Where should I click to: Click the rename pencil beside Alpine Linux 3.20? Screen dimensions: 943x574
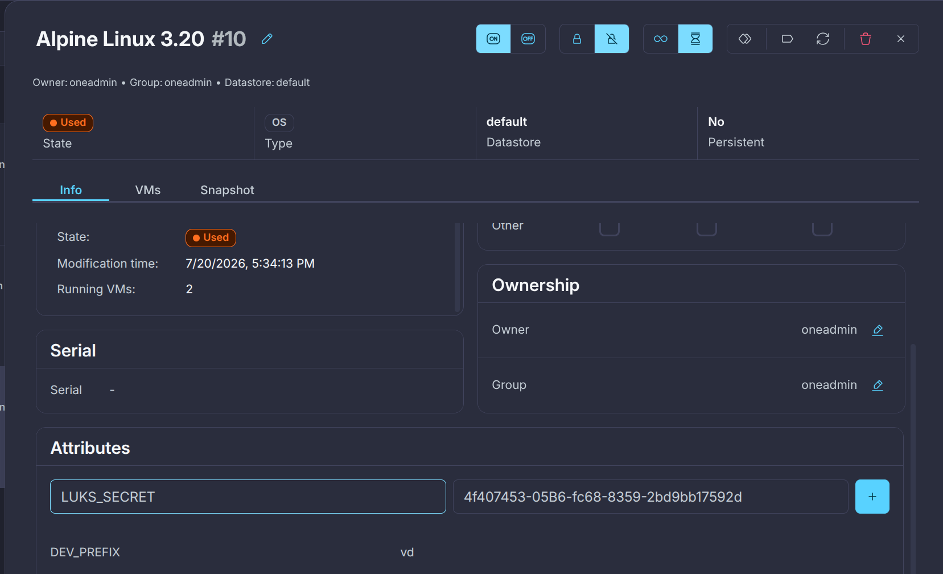tap(267, 39)
